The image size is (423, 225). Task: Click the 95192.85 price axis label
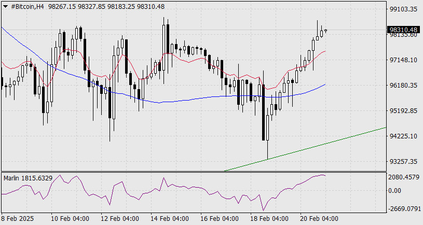[x=403, y=111]
